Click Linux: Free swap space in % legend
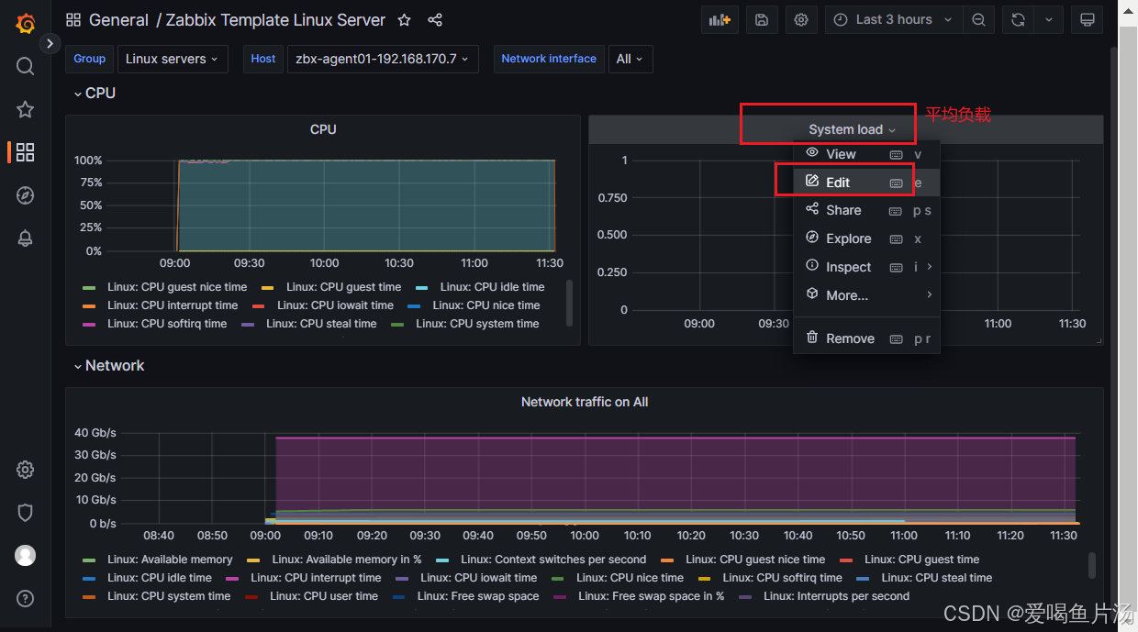The image size is (1138, 632). click(x=651, y=596)
